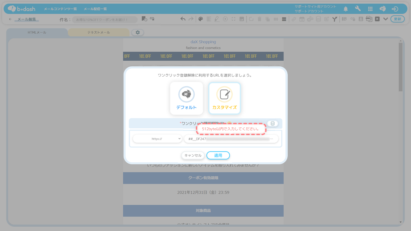Click the contact card icon
411x231 pixels.
(361, 19)
